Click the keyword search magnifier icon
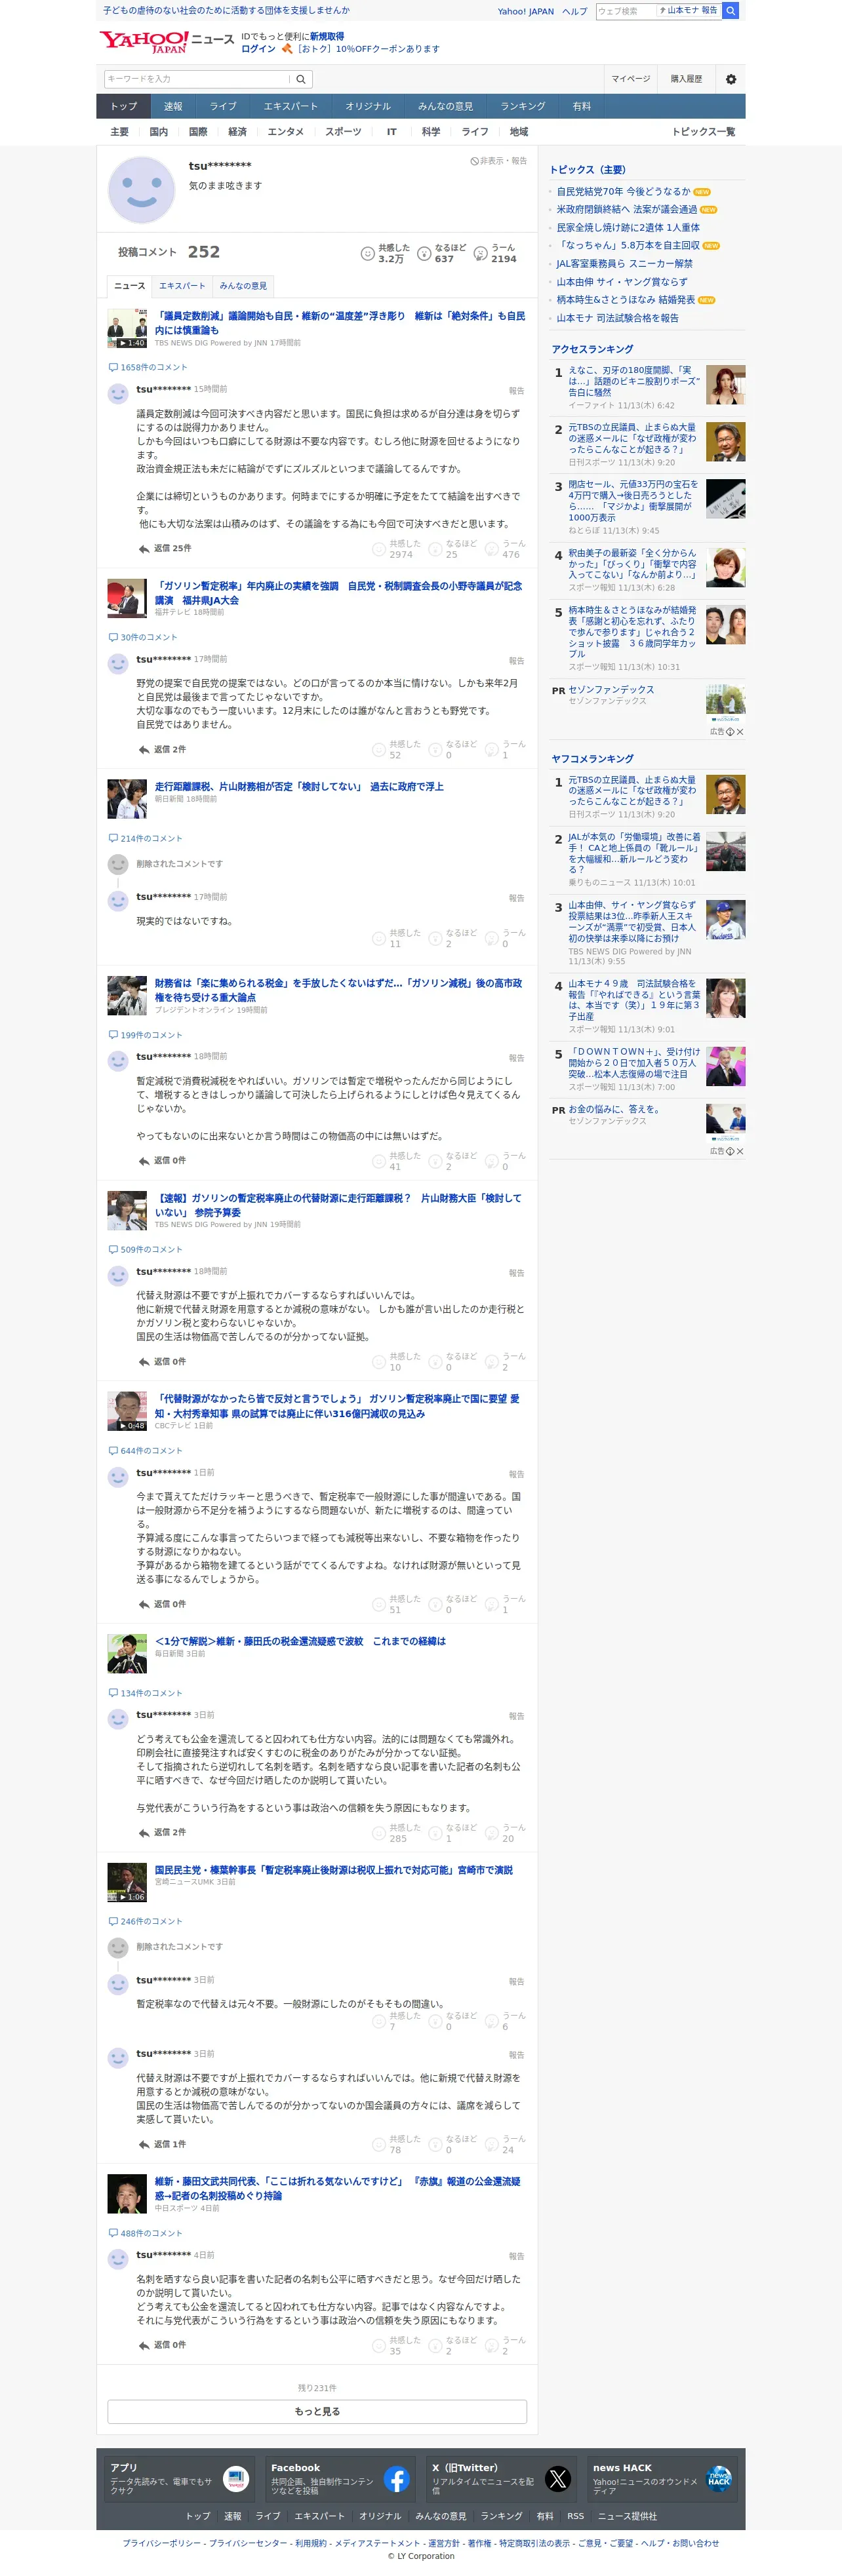This screenshot has height=2576, width=842. click(300, 79)
